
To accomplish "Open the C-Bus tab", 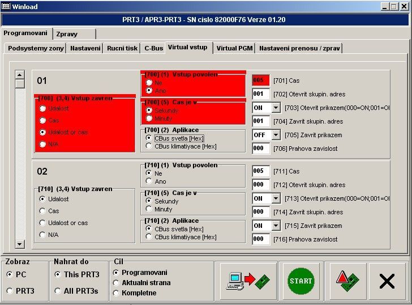I will (x=153, y=48).
